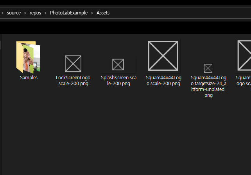Image resolution: width=251 pixels, height=175 pixels.
Task: Select the Square44x44Logo.scale-200.png thumbnail icon
Action: 163,56
